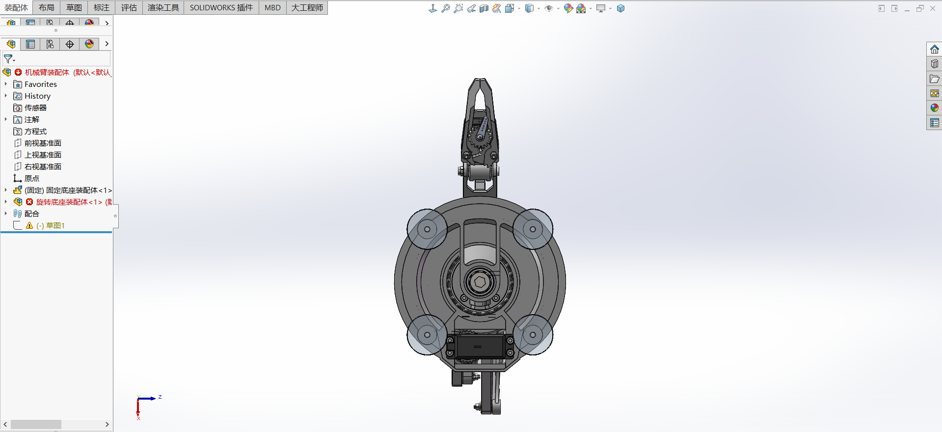Screen dimensions: 942x432
Task: Show more manager tabs via chevron beside DisplayManager
Action: point(107,44)
